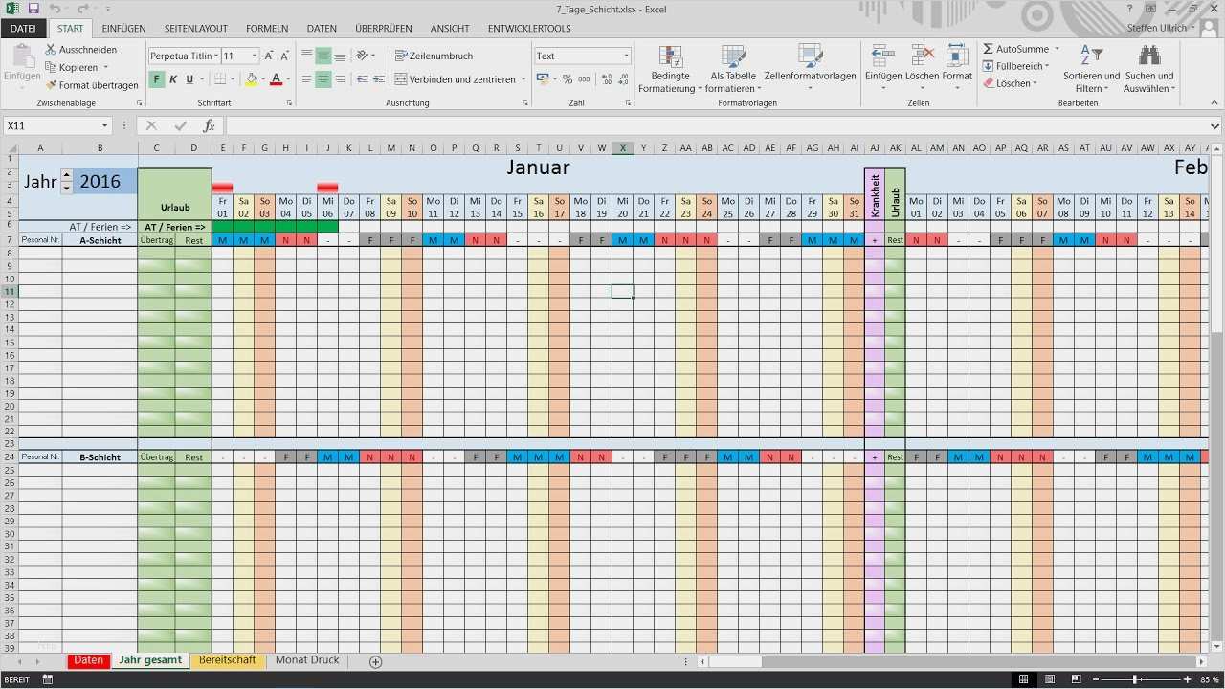Expand the formula bar
This screenshot has width=1225, height=689.
pyautogui.click(x=1215, y=125)
